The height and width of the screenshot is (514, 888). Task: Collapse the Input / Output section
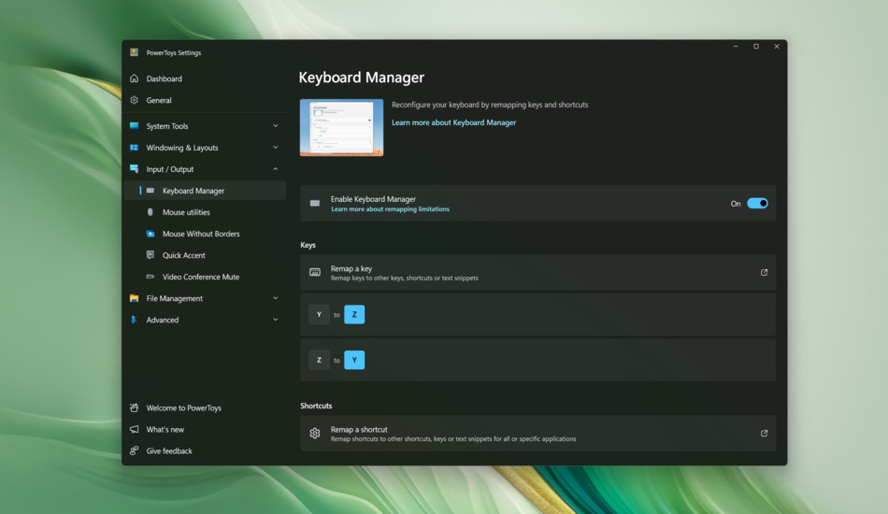tap(275, 169)
